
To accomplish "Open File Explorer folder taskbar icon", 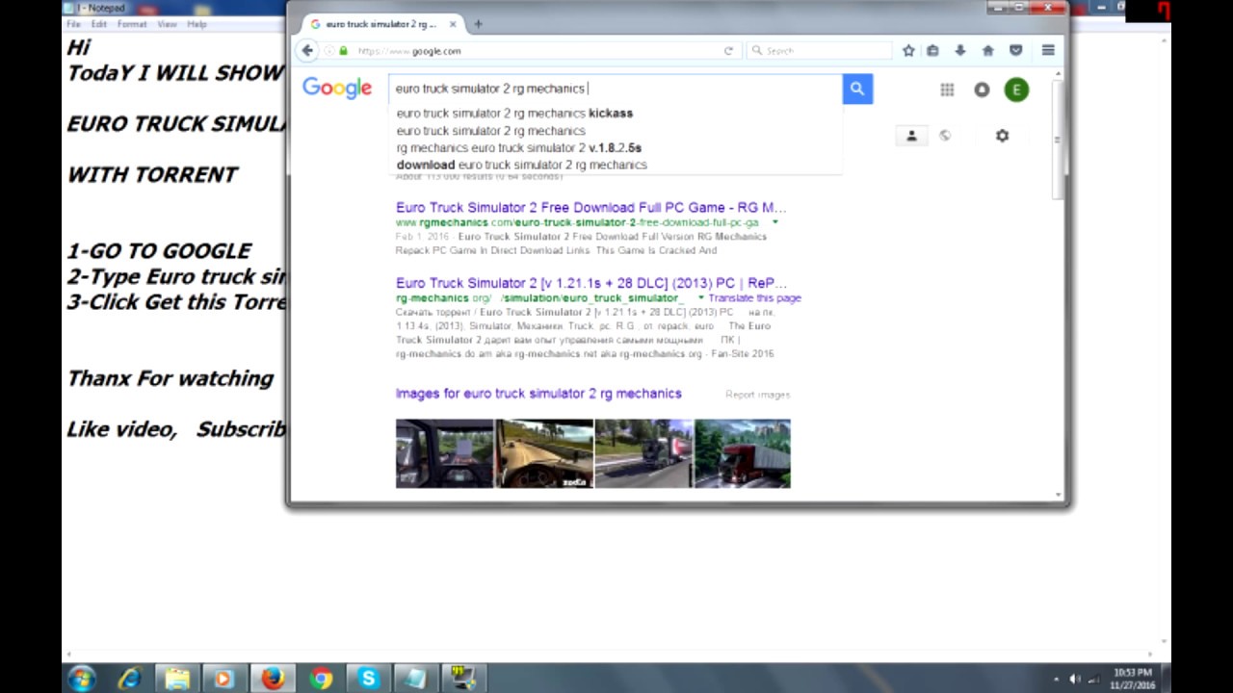I will pos(177,678).
